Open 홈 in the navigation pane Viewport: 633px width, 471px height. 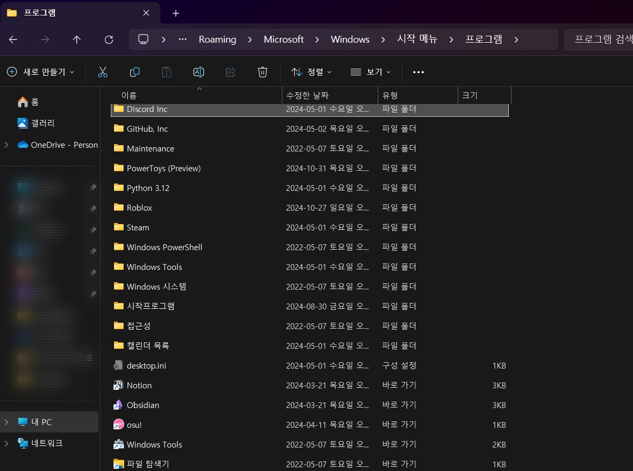click(x=28, y=102)
